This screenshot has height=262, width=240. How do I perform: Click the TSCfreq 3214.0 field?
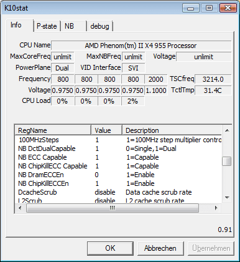[213, 79]
